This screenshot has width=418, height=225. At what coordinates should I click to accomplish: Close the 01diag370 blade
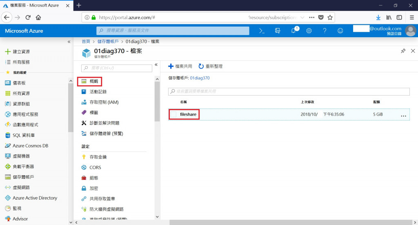coord(413,51)
